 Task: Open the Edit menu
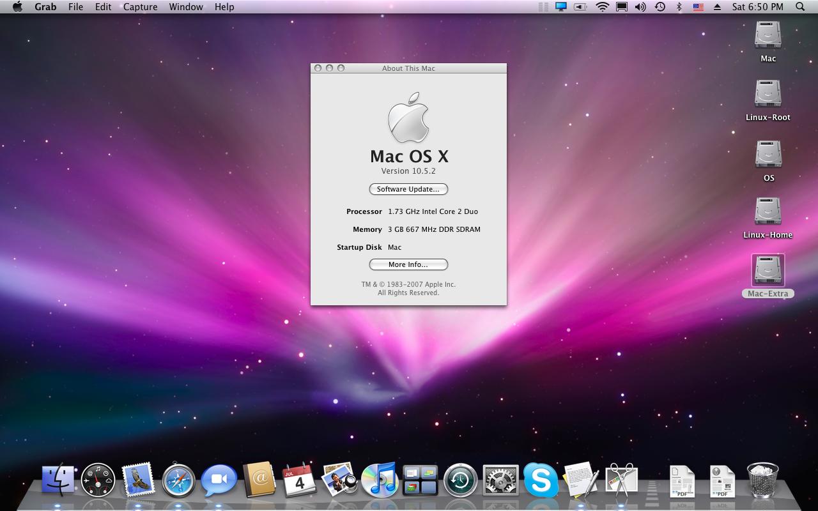point(103,7)
